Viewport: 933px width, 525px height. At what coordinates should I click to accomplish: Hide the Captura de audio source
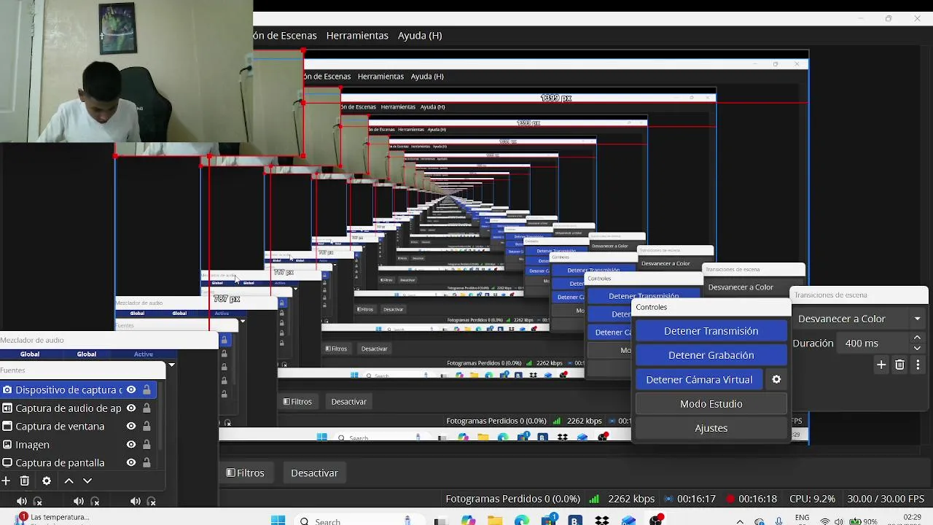(131, 408)
